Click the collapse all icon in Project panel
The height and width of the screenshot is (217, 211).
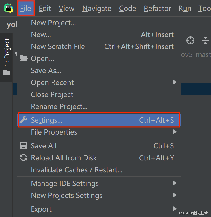tap(205, 40)
